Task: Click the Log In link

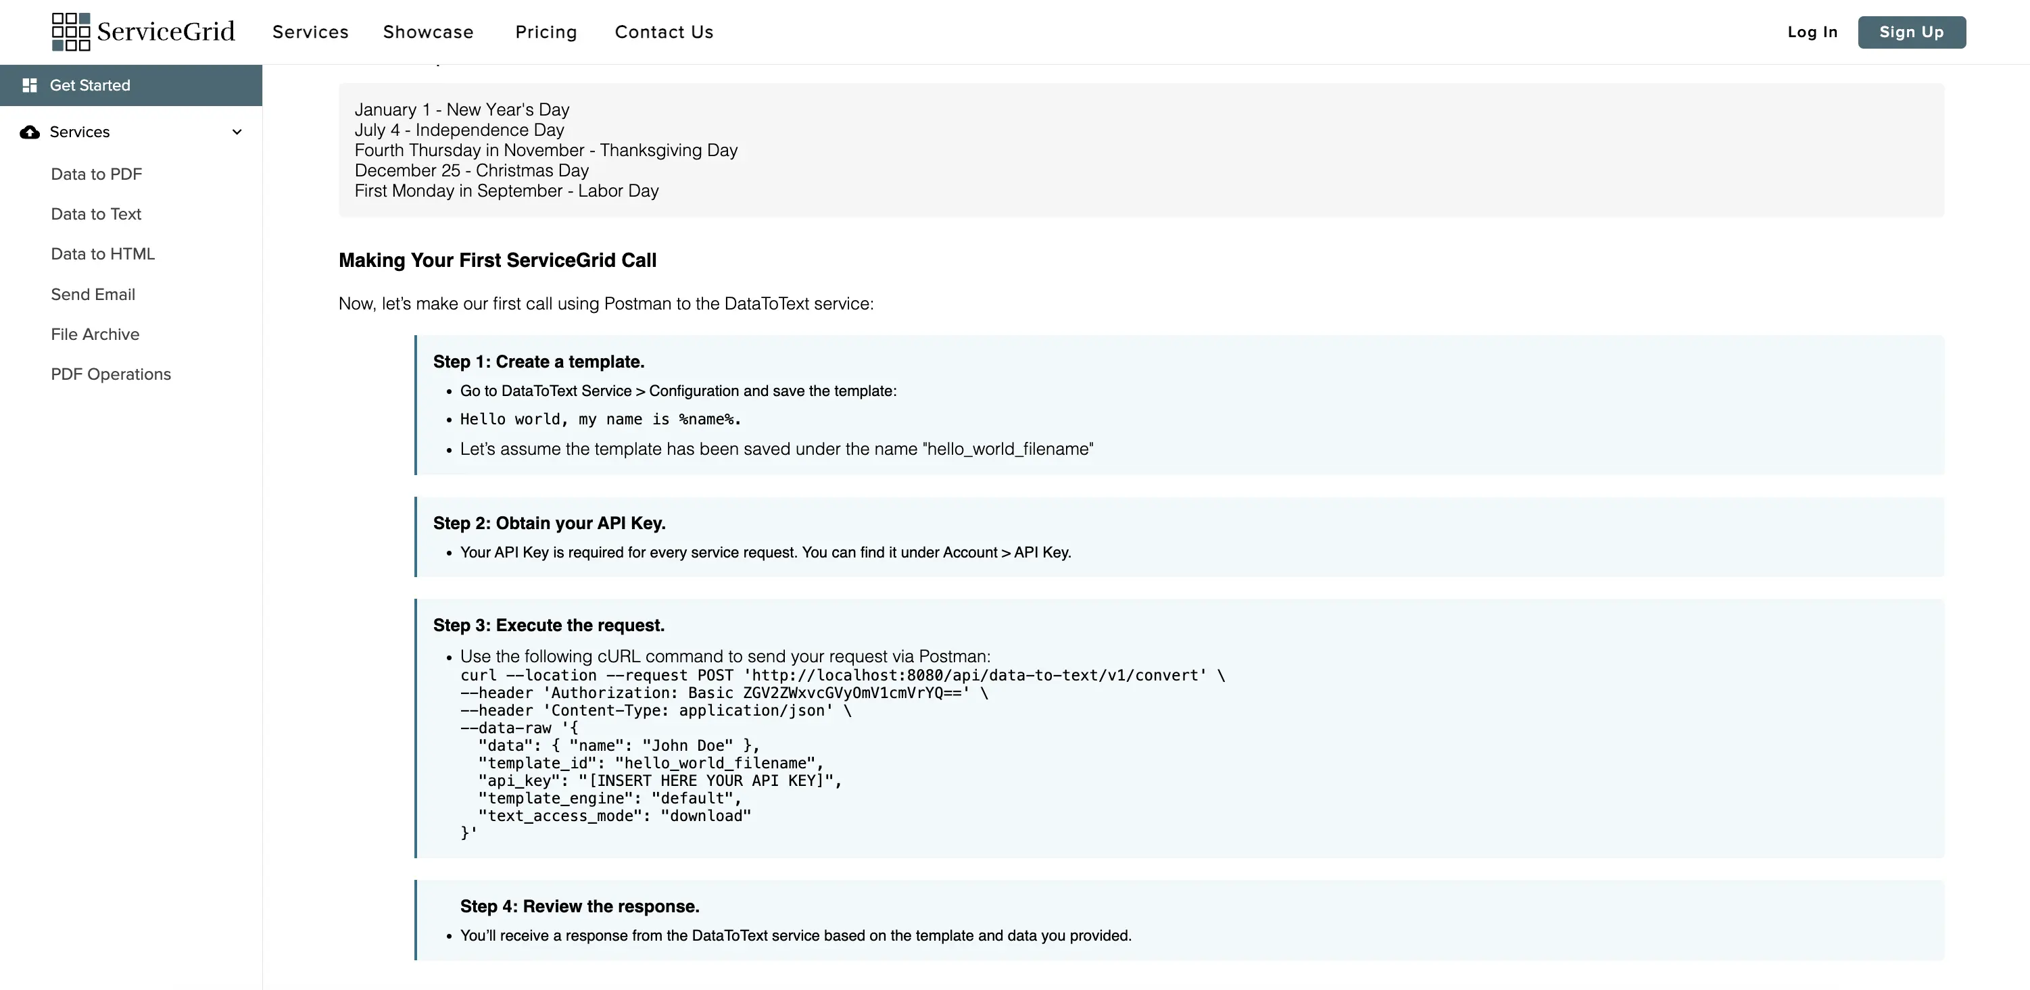Action: point(1812,32)
